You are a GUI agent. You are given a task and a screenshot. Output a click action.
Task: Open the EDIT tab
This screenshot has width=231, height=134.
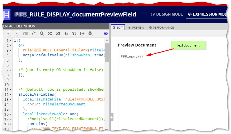coord(118,27)
